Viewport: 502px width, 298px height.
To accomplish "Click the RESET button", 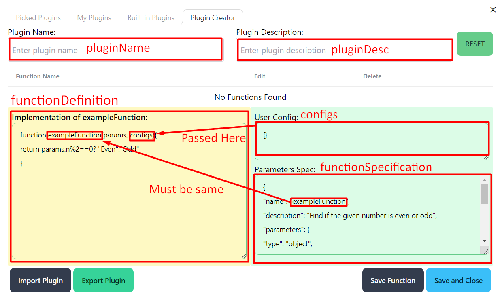I will tap(474, 44).
